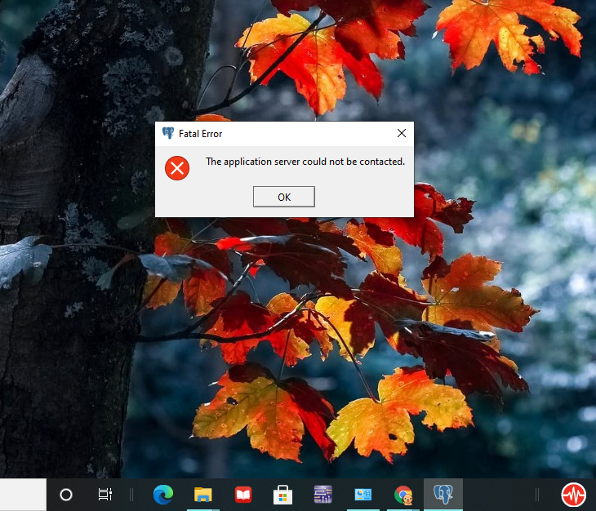Click the taskbar search box
Screen dimensions: 596x511
(x=23, y=495)
